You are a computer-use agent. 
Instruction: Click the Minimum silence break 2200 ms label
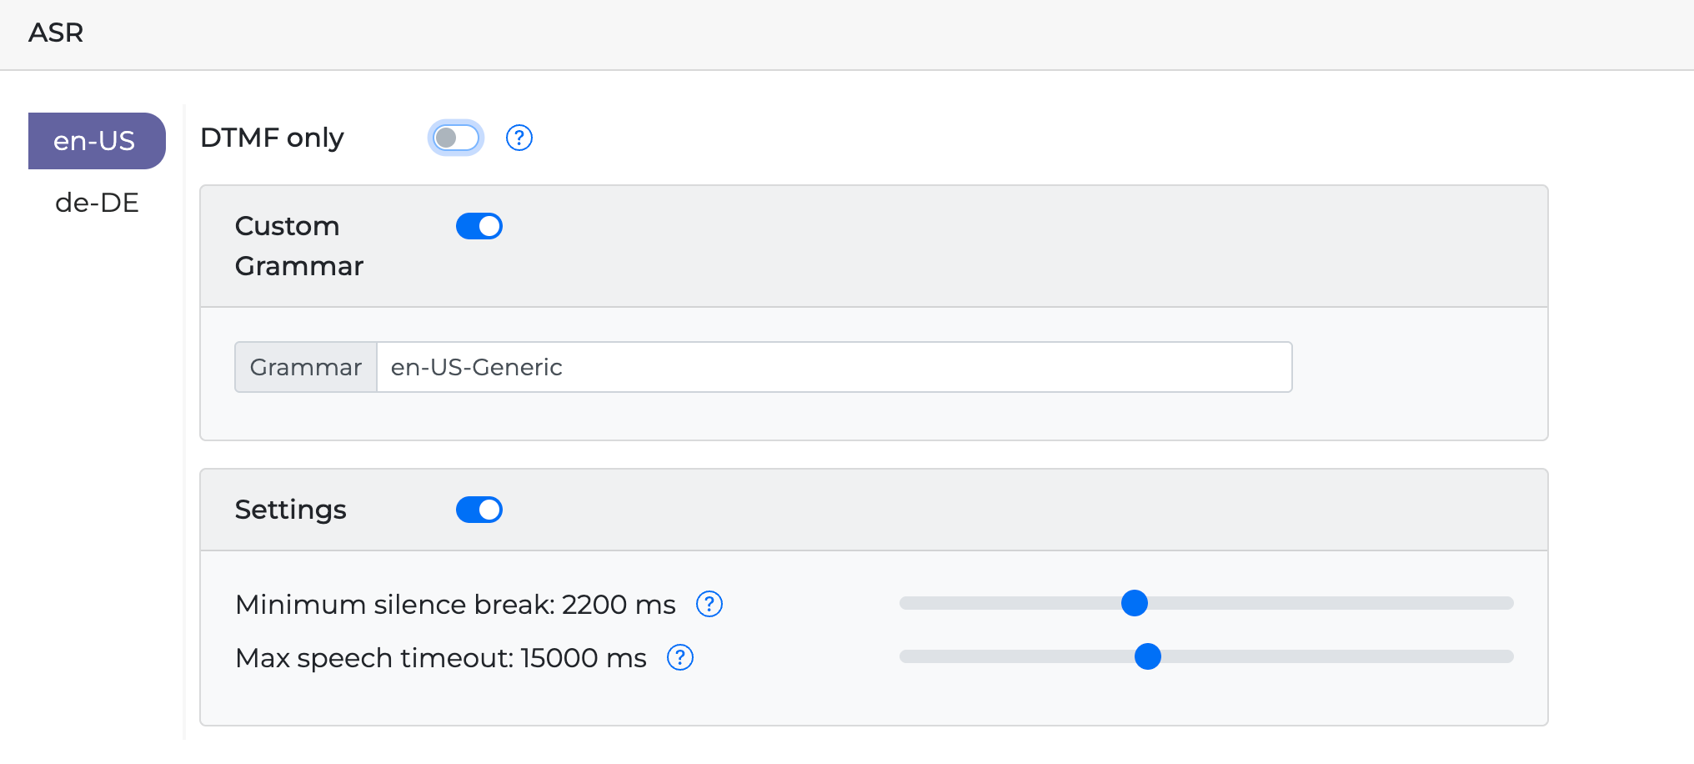tap(455, 604)
